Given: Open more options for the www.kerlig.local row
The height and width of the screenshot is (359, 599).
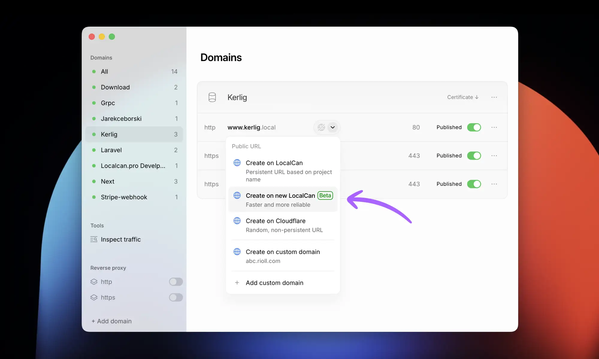Looking at the screenshot, I should [x=494, y=127].
